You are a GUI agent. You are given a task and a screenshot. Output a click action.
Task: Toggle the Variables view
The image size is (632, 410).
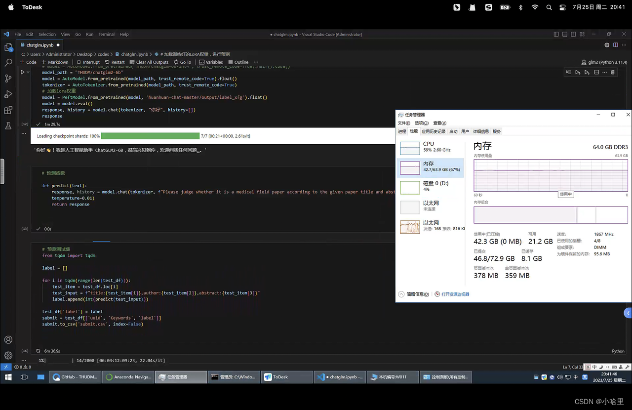211,62
